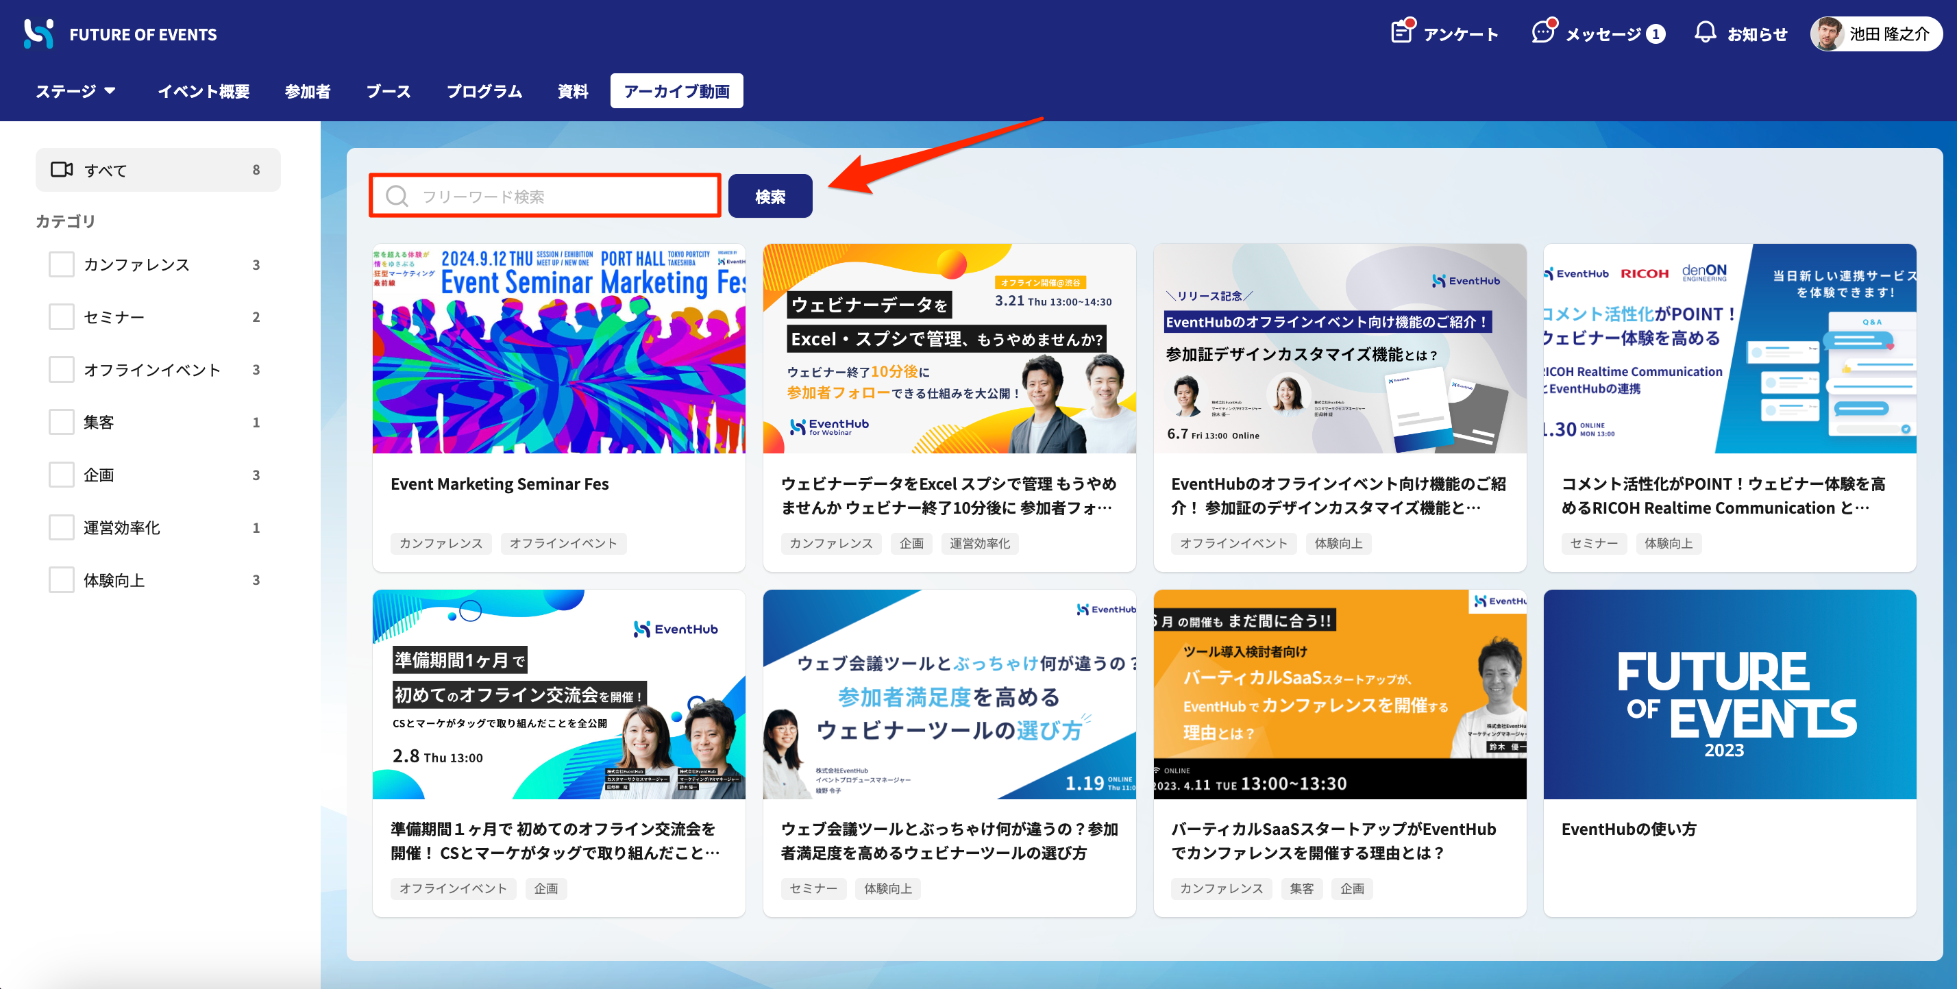This screenshot has height=989, width=1957.
Task: Open the Event Seminar Marketing Fes thumbnail
Action: [x=558, y=349]
